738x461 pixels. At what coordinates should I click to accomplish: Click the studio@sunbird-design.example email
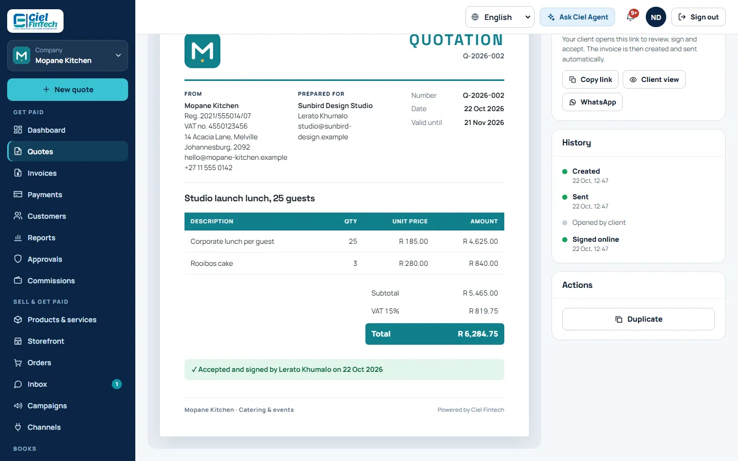click(324, 132)
